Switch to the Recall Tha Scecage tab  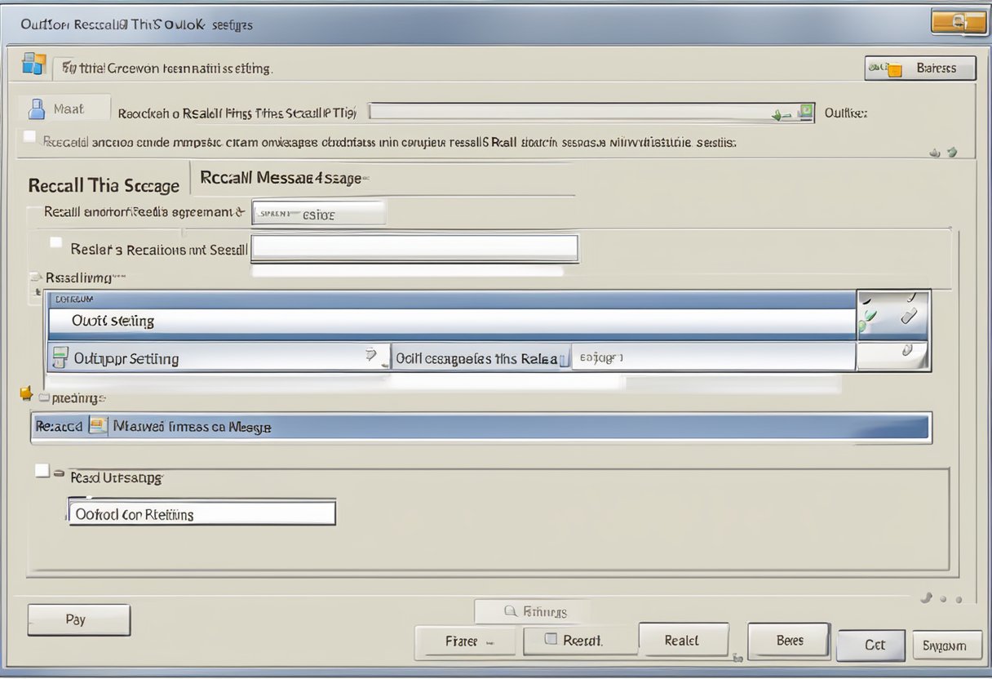tap(104, 185)
